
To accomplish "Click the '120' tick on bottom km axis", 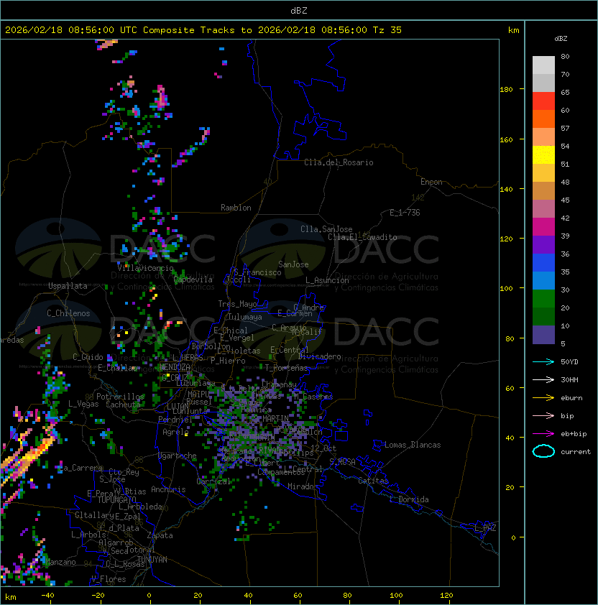I will pyautogui.click(x=446, y=596).
